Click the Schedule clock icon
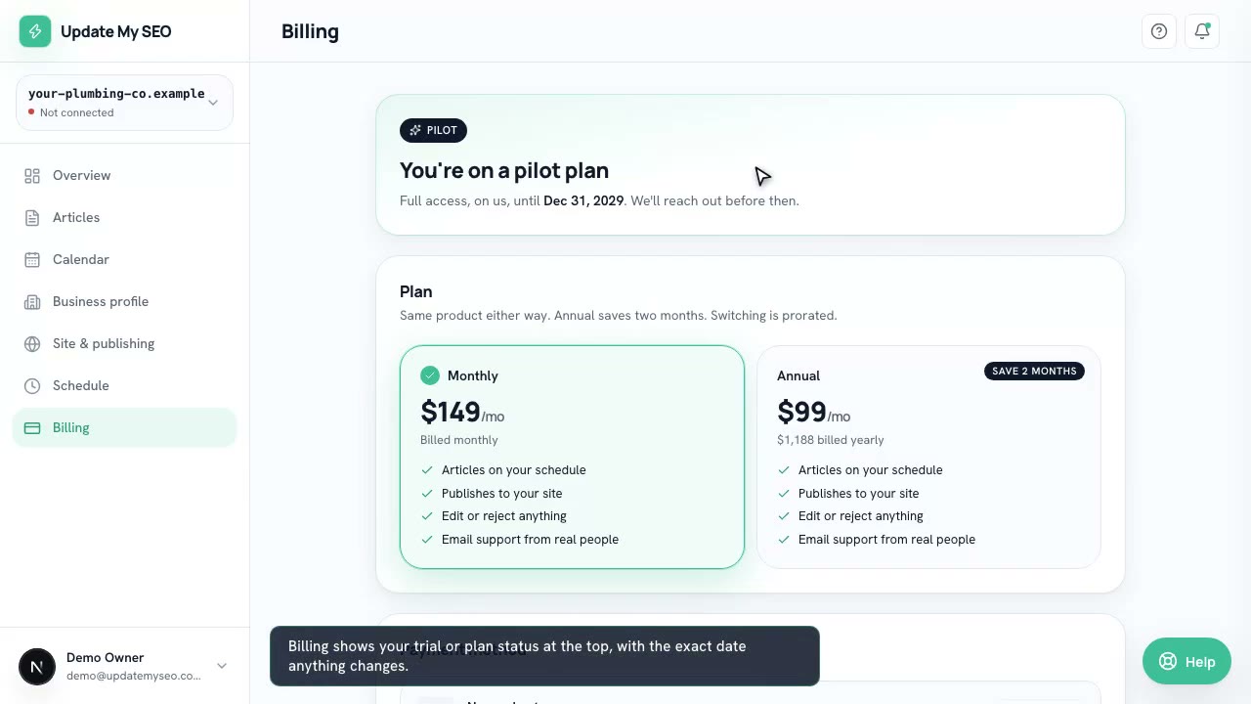Image resolution: width=1251 pixels, height=704 pixels. click(x=32, y=386)
